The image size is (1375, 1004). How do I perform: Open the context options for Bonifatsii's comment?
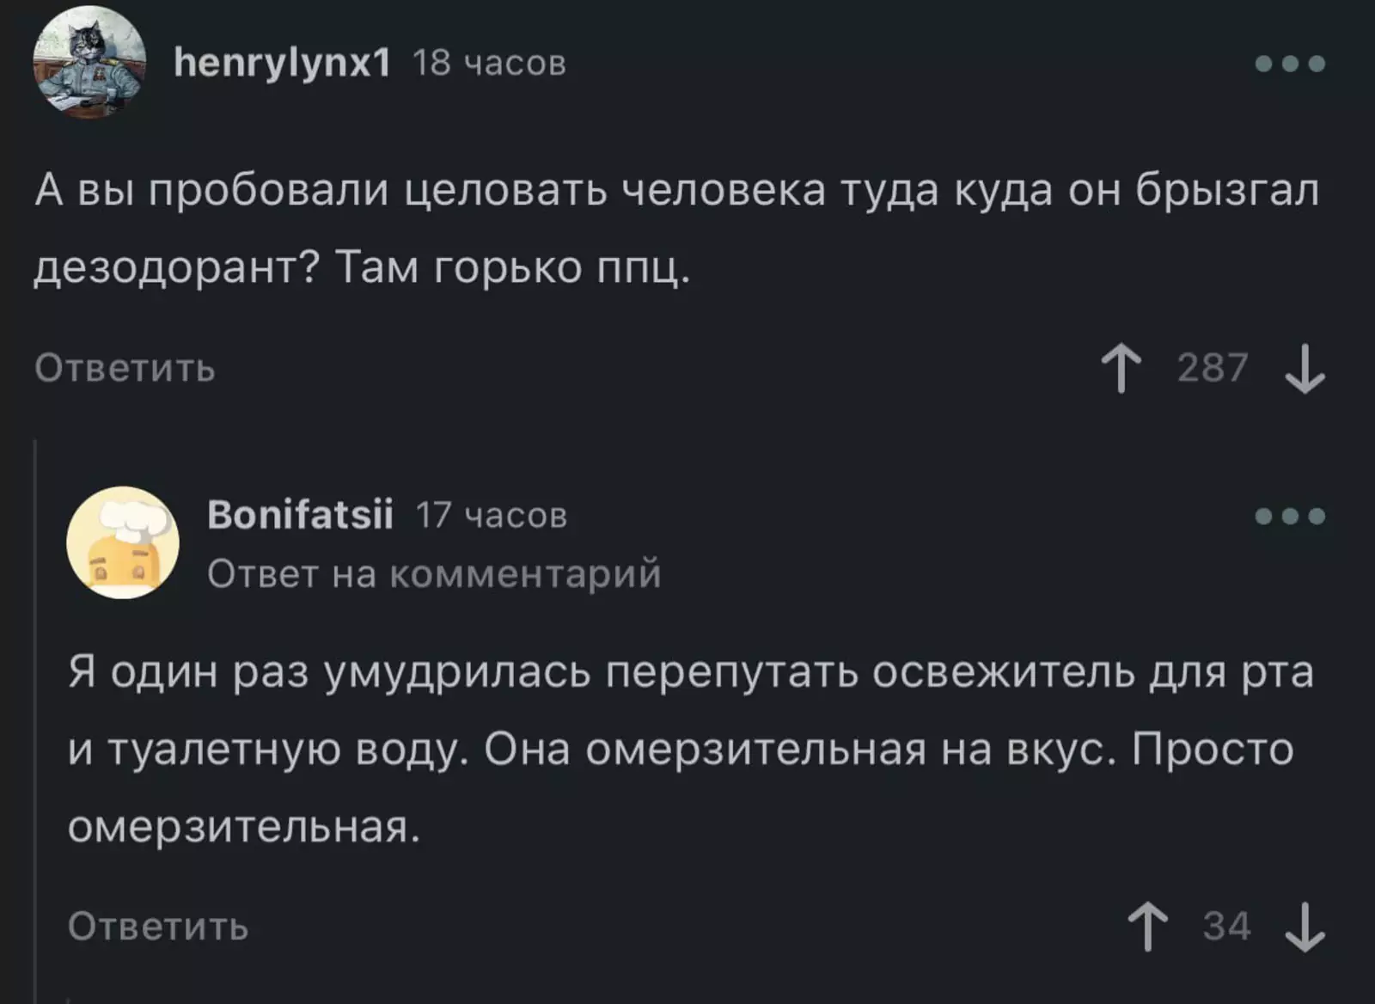click(1289, 516)
